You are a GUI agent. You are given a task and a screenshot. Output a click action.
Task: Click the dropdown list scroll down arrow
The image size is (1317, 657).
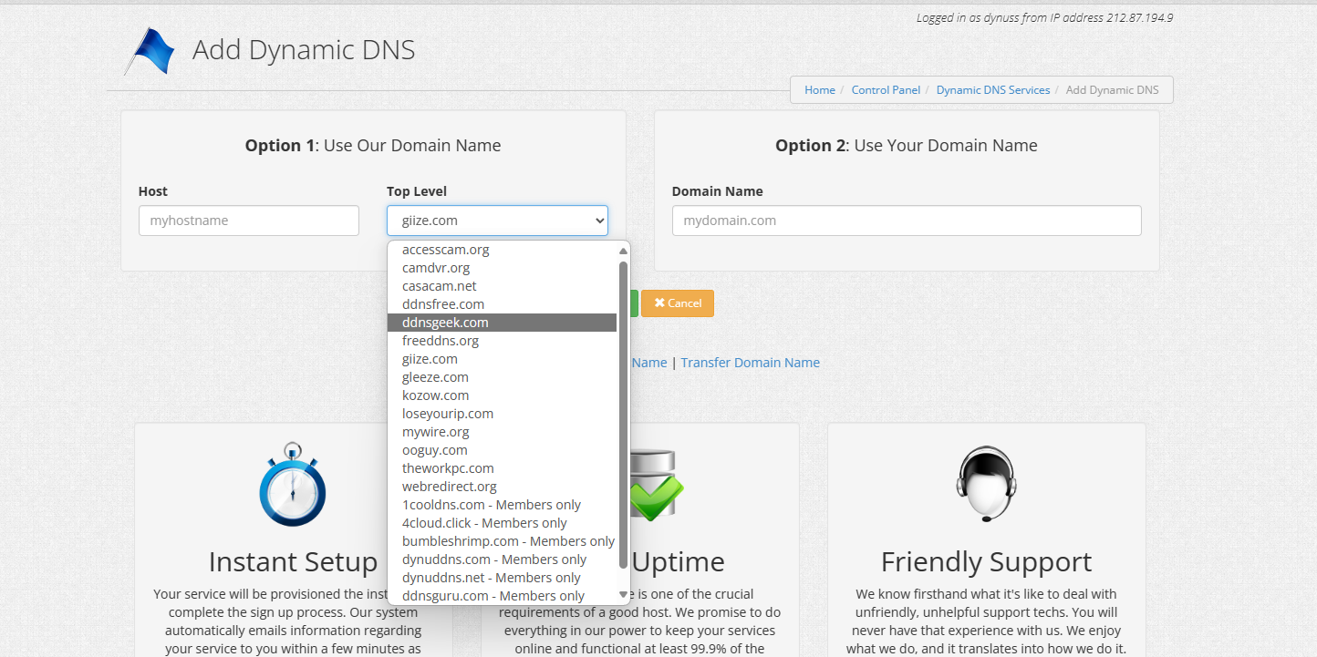[624, 595]
